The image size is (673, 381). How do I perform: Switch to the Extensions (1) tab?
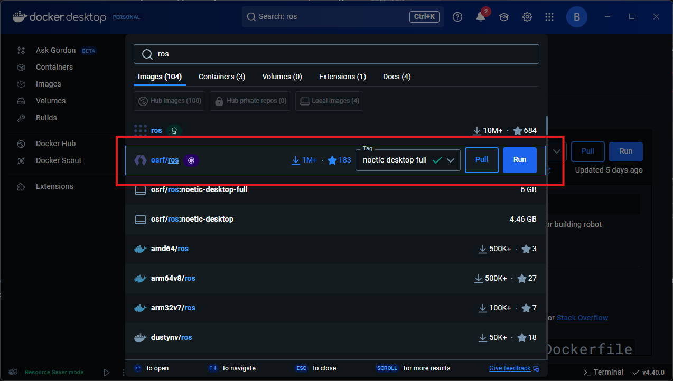pyautogui.click(x=342, y=77)
